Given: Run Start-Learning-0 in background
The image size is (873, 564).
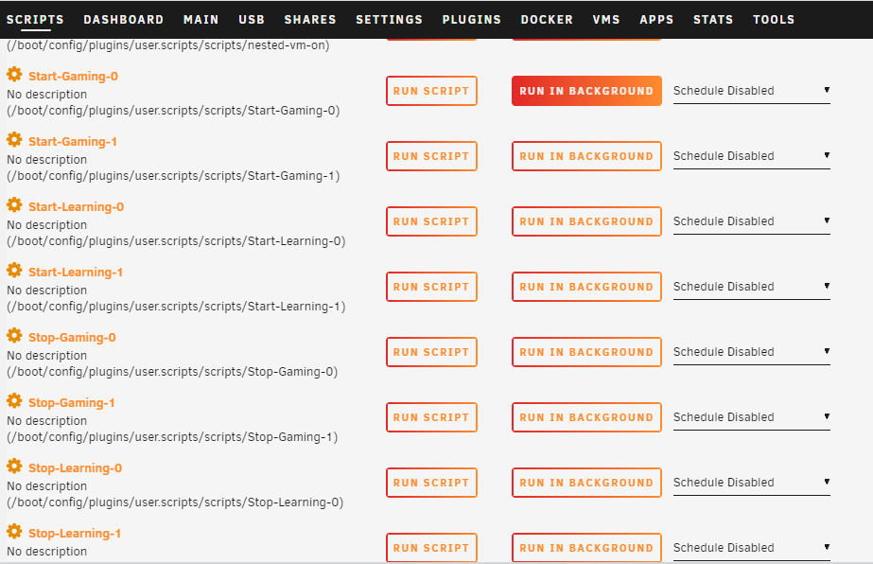Looking at the screenshot, I should point(586,221).
